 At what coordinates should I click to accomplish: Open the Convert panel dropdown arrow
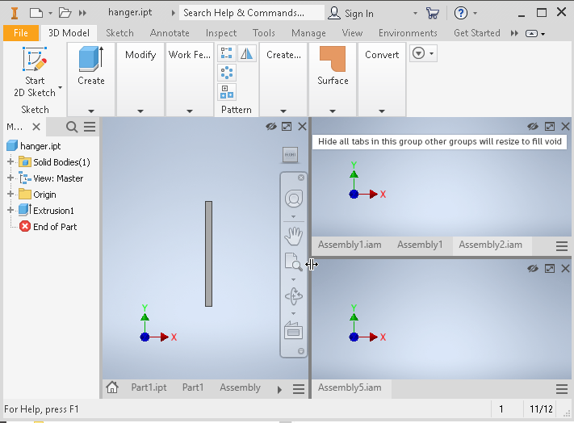(382, 111)
